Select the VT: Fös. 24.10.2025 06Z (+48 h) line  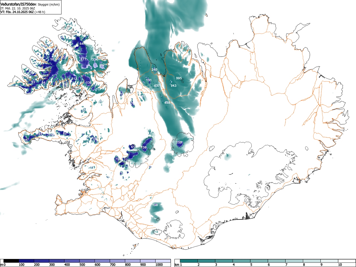coord(23,12)
